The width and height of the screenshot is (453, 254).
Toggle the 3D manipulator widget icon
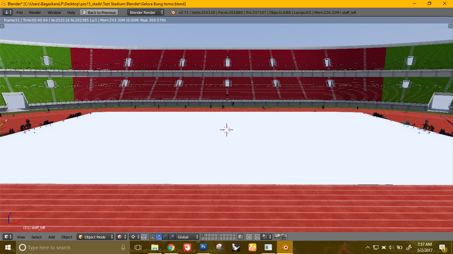tap(152, 237)
